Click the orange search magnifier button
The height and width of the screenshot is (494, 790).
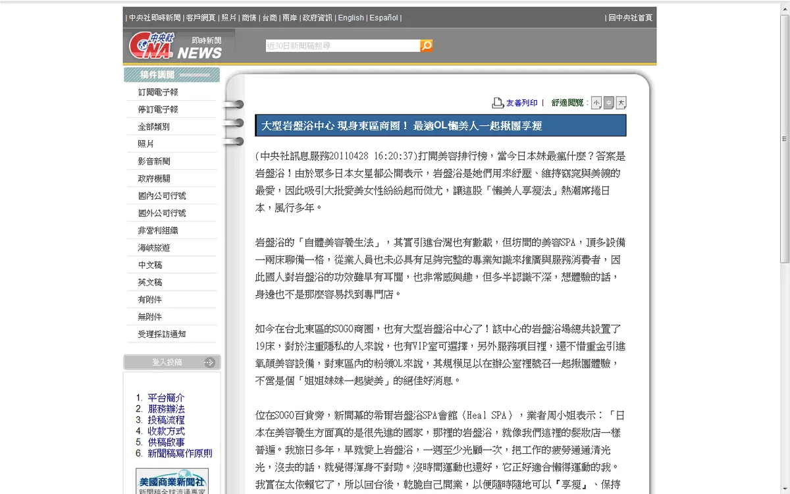point(427,45)
